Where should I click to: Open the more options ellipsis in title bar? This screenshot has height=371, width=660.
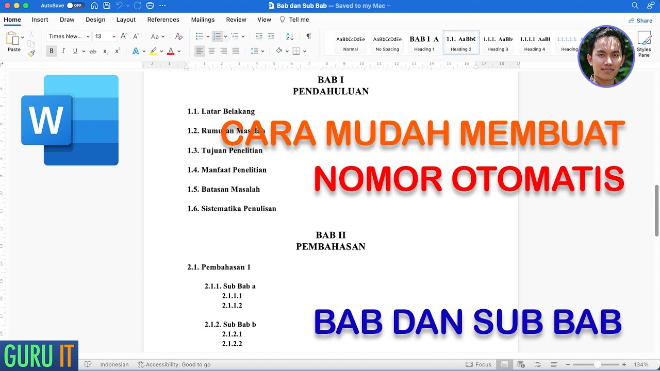(x=163, y=6)
